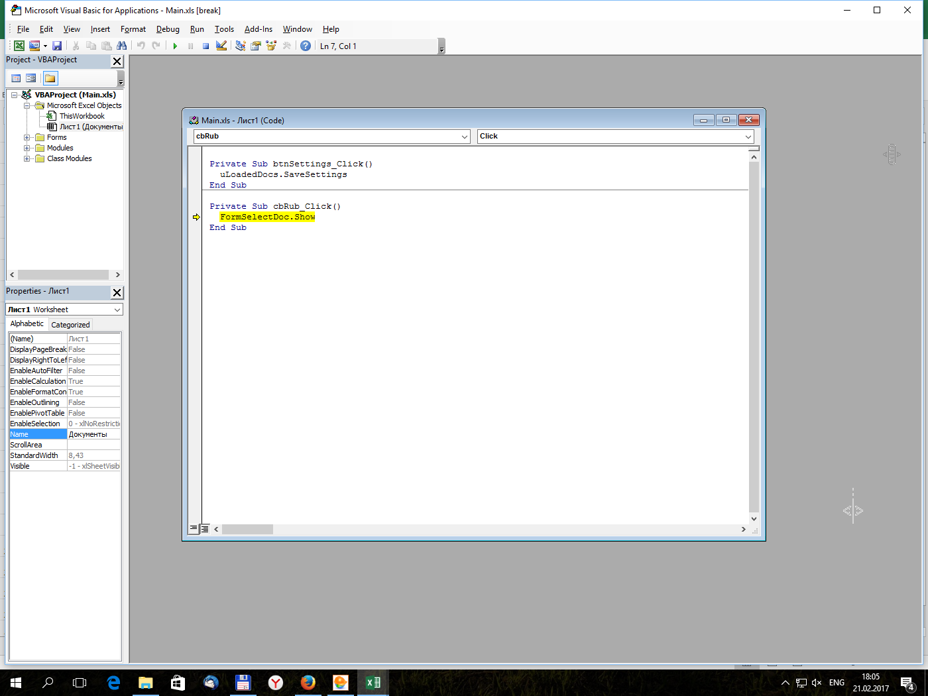Click the Insert UserForm toolbar icon
The height and width of the screenshot is (696, 928).
click(34, 46)
